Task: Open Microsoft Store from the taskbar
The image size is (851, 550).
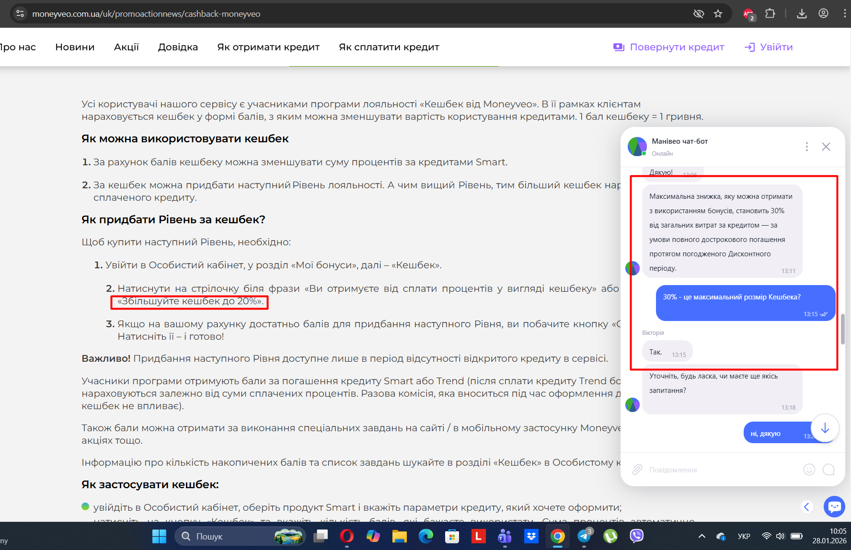Action: pos(452,536)
